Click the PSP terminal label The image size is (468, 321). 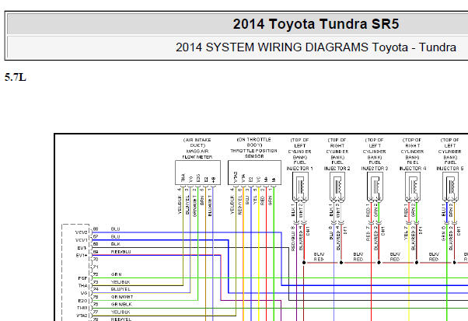point(82,278)
